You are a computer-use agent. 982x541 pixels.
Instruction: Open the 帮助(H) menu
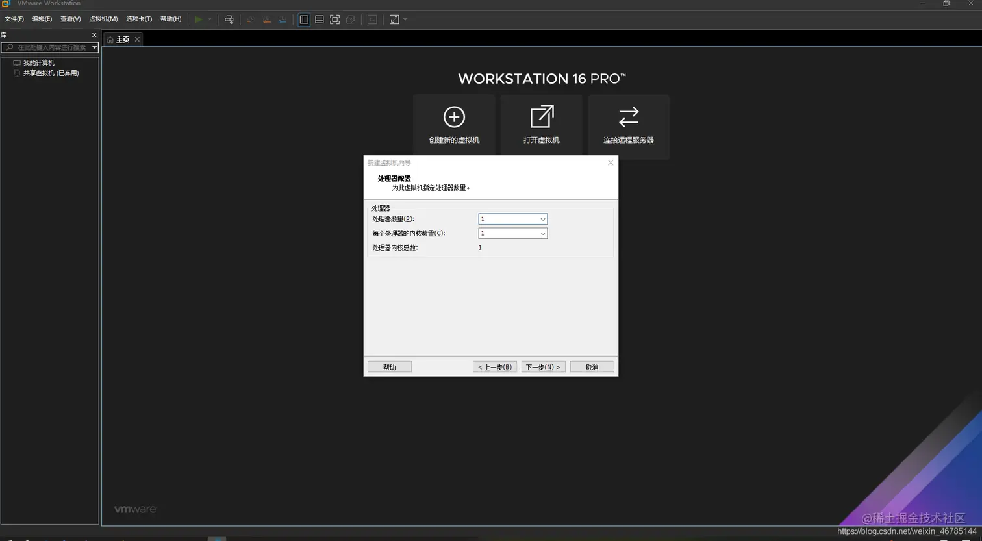[171, 19]
